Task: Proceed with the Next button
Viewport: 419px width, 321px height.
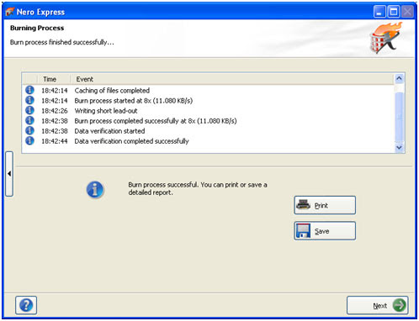Action: tap(378, 305)
